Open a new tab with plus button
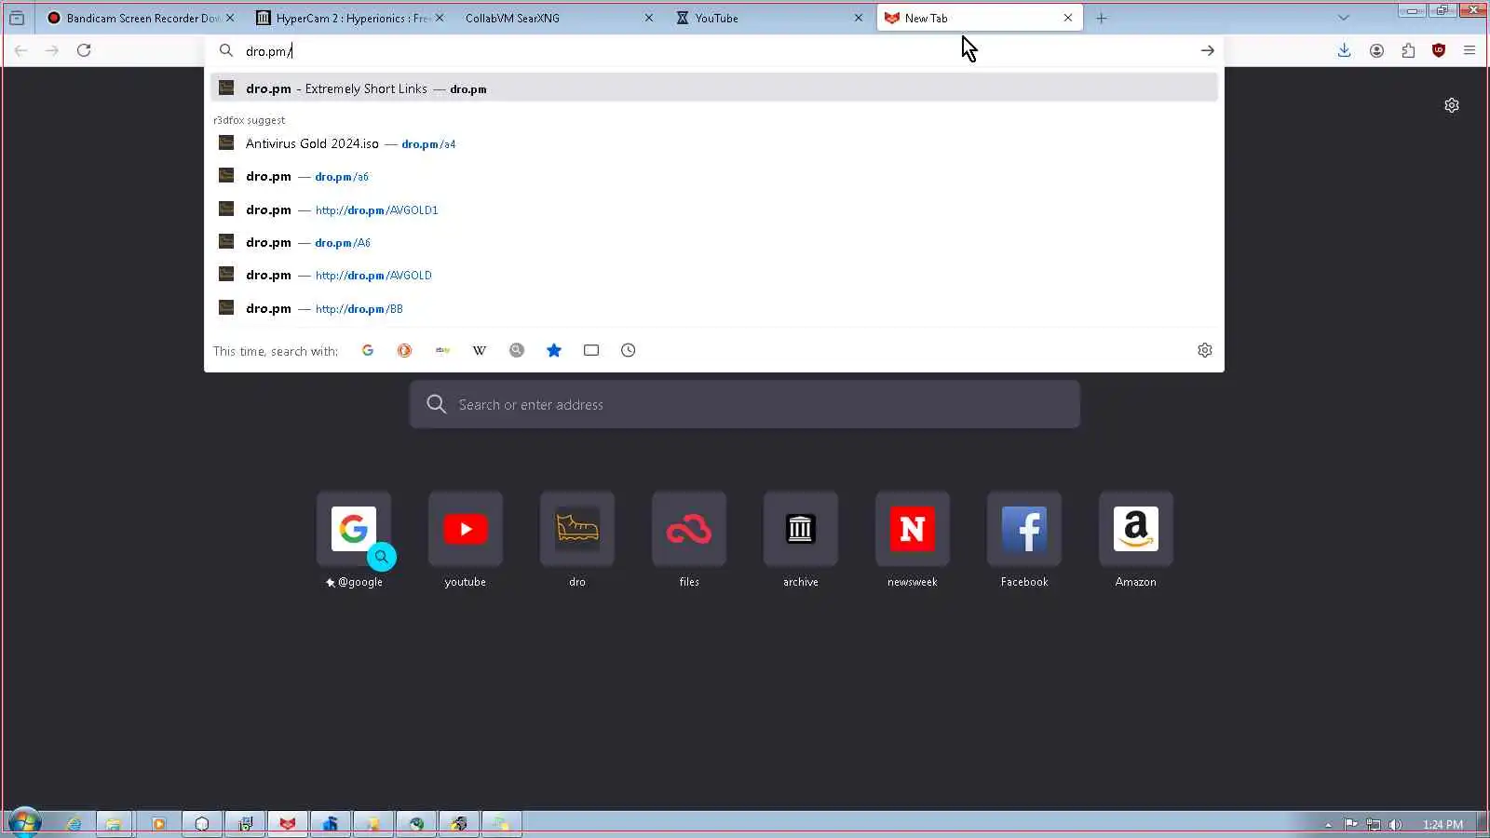The height and width of the screenshot is (838, 1490). pyautogui.click(x=1102, y=18)
